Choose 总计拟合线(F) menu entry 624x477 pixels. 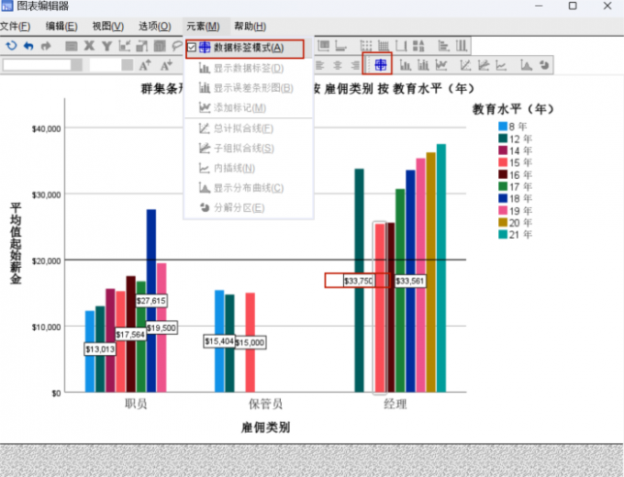point(249,128)
